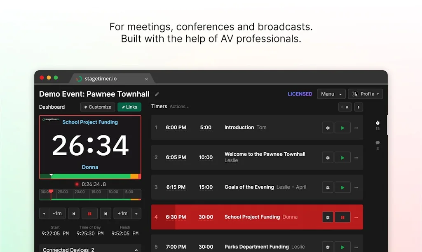422x252 pixels.
Task: Open the Profile dropdown
Action: click(366, 94)
